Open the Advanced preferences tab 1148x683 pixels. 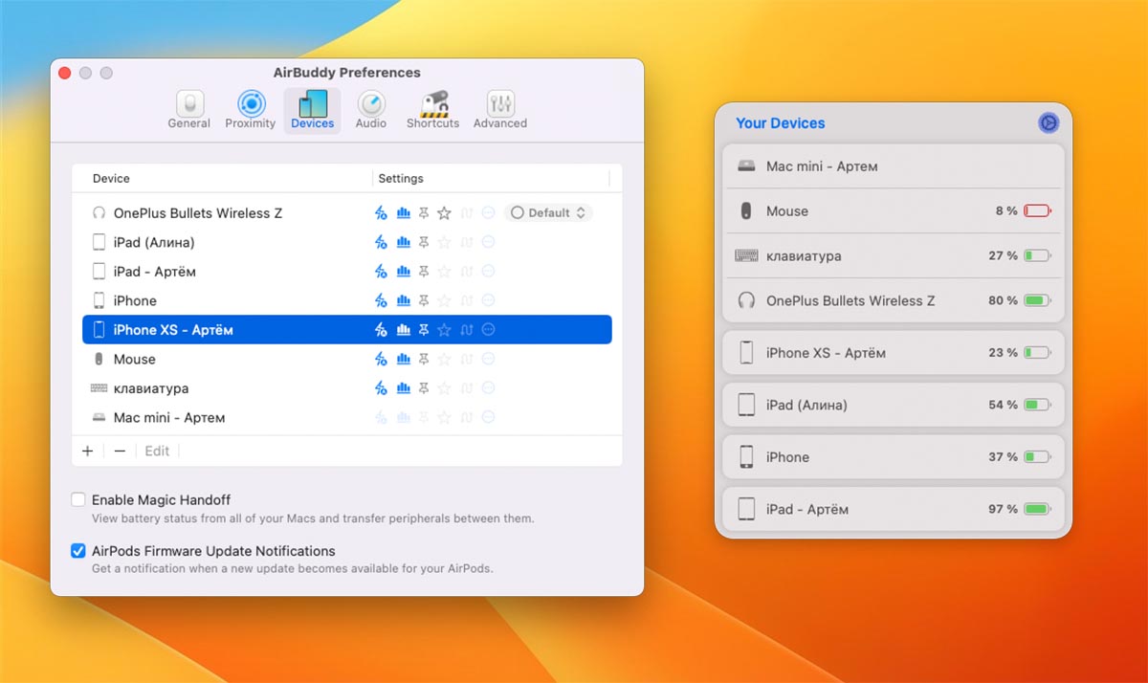(499, 110)
